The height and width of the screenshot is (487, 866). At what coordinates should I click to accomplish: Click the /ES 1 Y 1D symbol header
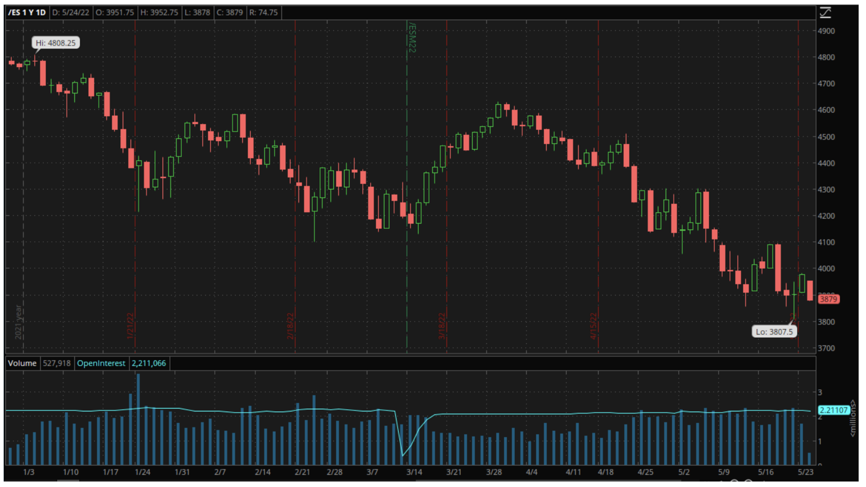click(x=27, y=12)
